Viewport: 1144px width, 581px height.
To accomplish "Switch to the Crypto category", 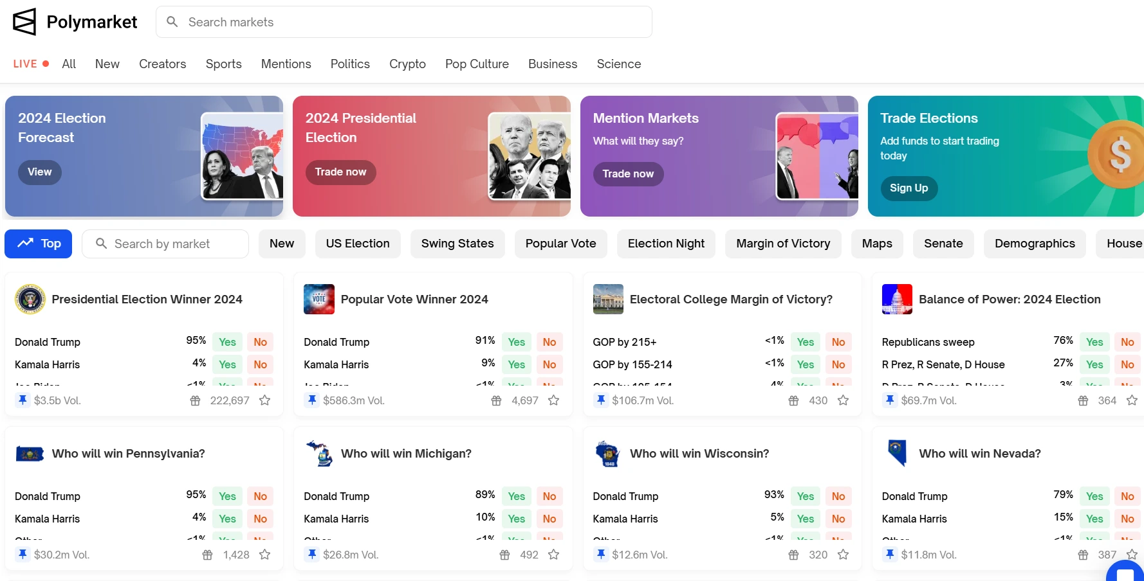I will [x=407, y=64].
